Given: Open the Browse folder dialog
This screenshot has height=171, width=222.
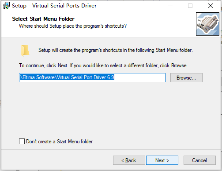Looking at the screenshot, I should 186,78.
